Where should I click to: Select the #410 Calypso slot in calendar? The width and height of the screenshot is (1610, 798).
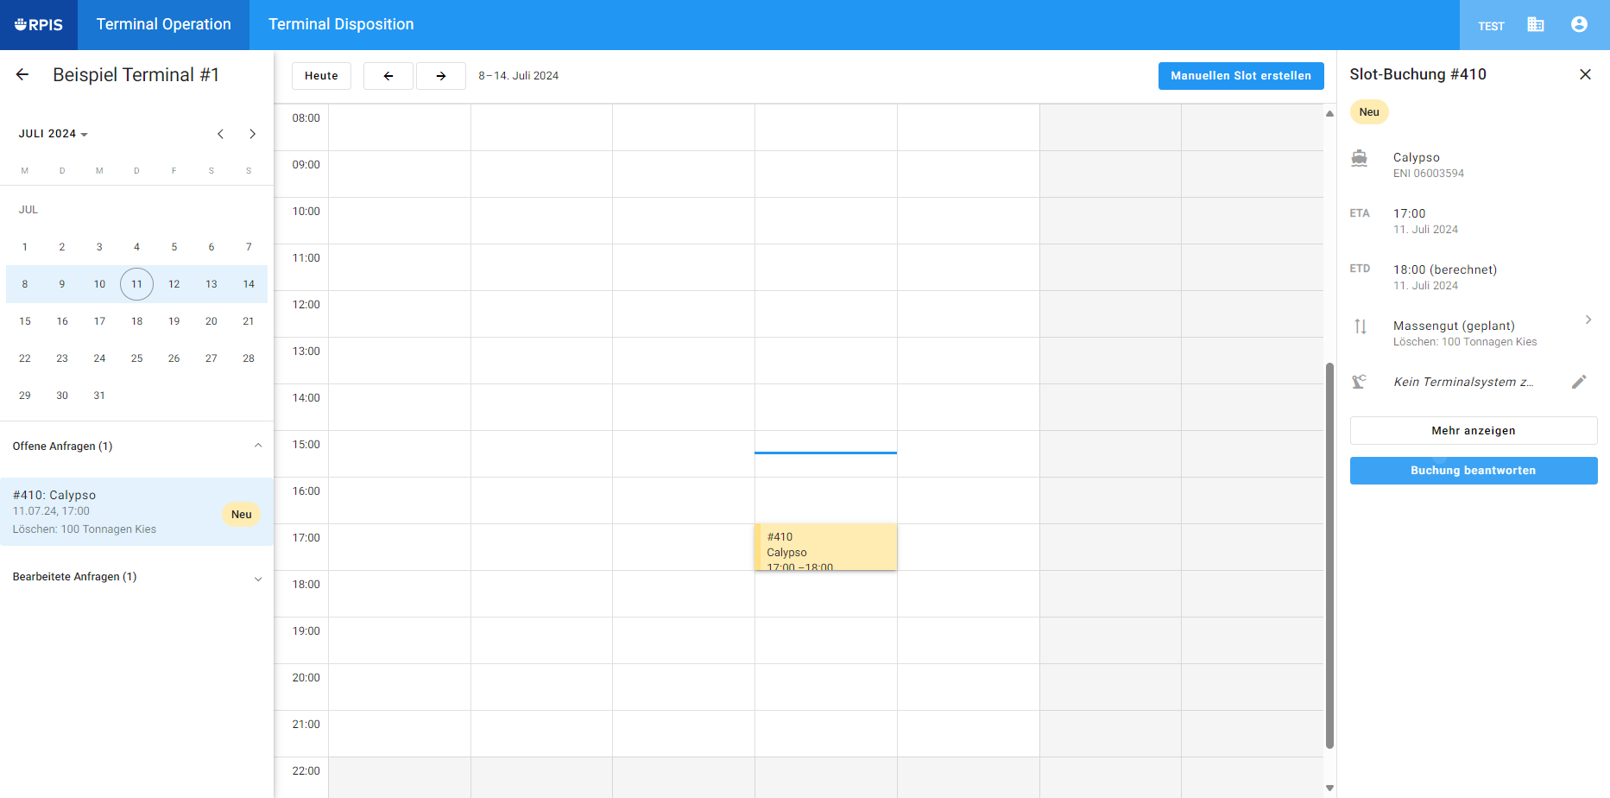(825, 547)
